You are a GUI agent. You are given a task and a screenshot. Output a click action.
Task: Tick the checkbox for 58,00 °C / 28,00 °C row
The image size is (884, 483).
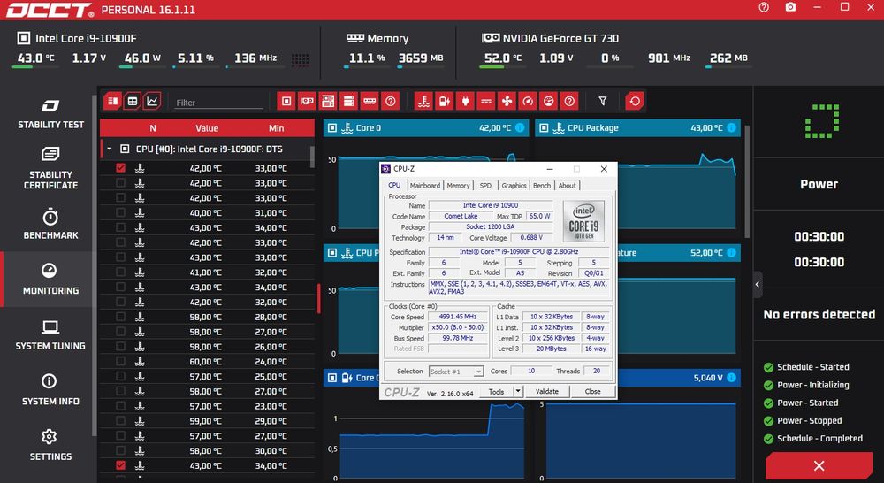(x=120, y=317)
